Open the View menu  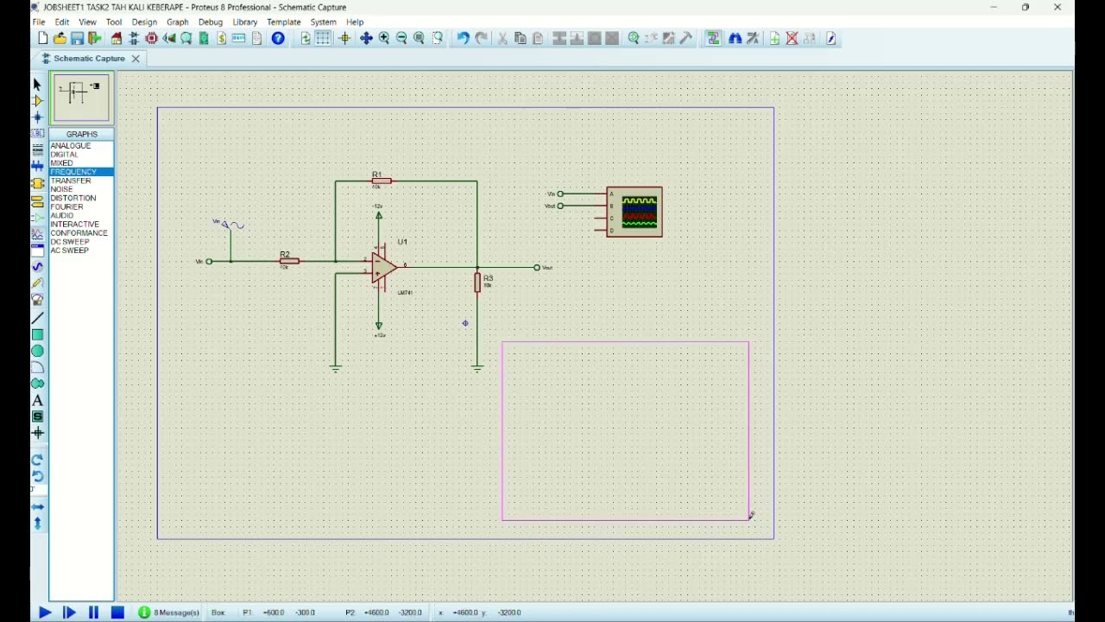pyautogui.click(x=87, y=22)
